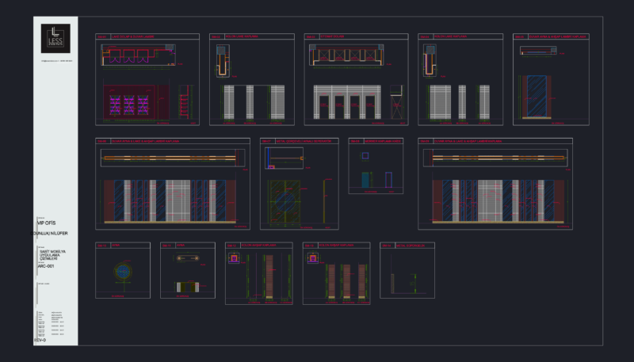Select the SM-07 Metal Çerçeveli Separatör title
Image resolution: width=634 pixels, height=362 pixels.
304,142
